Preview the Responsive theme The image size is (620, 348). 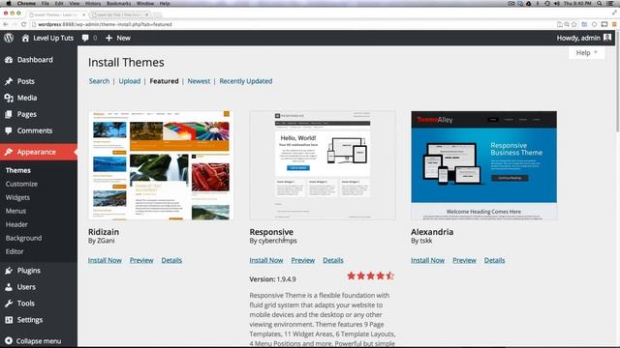pyautogui.click(x=303, y=260)
